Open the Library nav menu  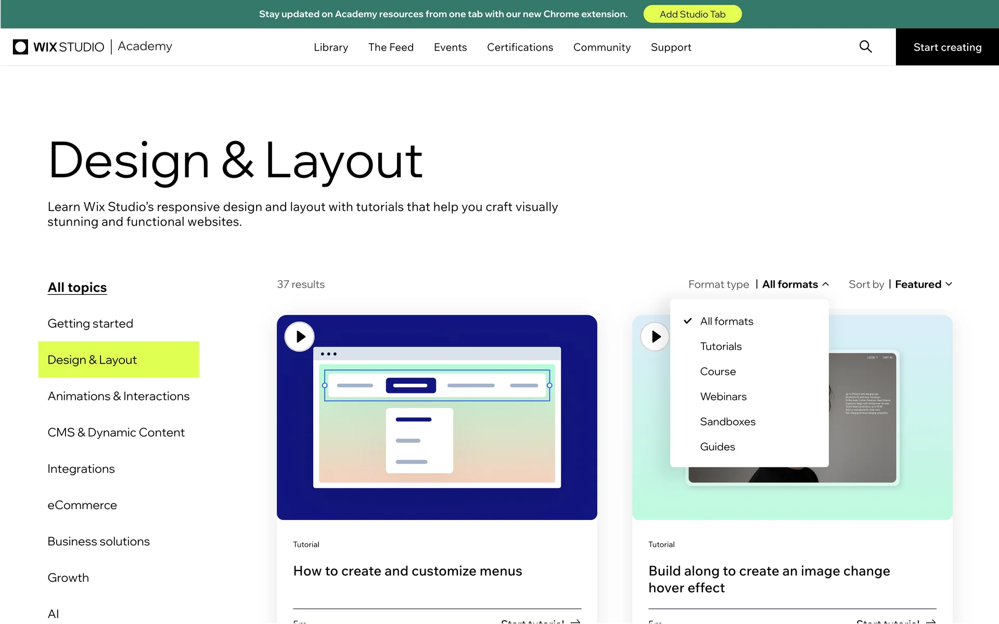331,47
